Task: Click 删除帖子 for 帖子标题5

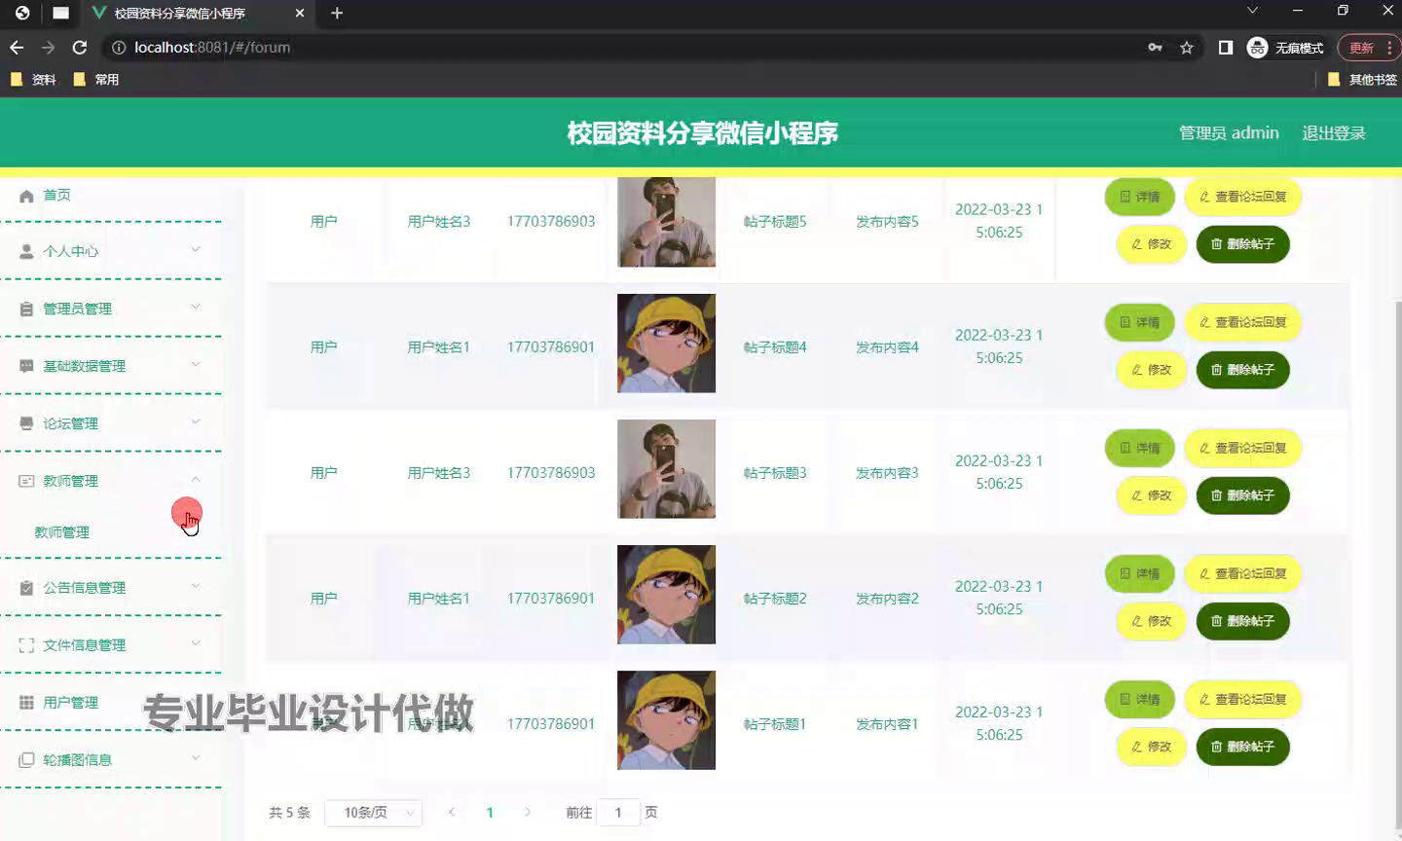Action: click(x=1242, y=244)
